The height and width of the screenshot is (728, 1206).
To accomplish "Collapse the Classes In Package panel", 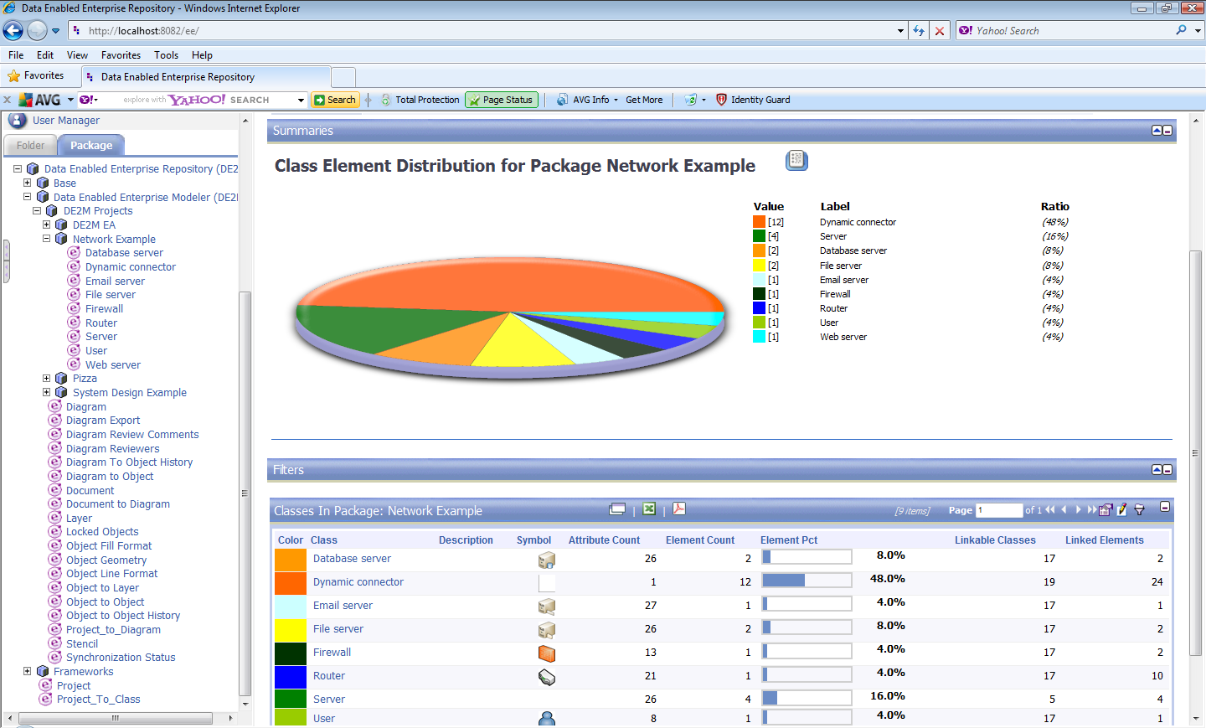I will 1165,508.
